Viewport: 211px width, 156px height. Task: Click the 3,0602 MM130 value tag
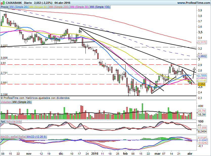pyautogui.click(x=202, y=56)
